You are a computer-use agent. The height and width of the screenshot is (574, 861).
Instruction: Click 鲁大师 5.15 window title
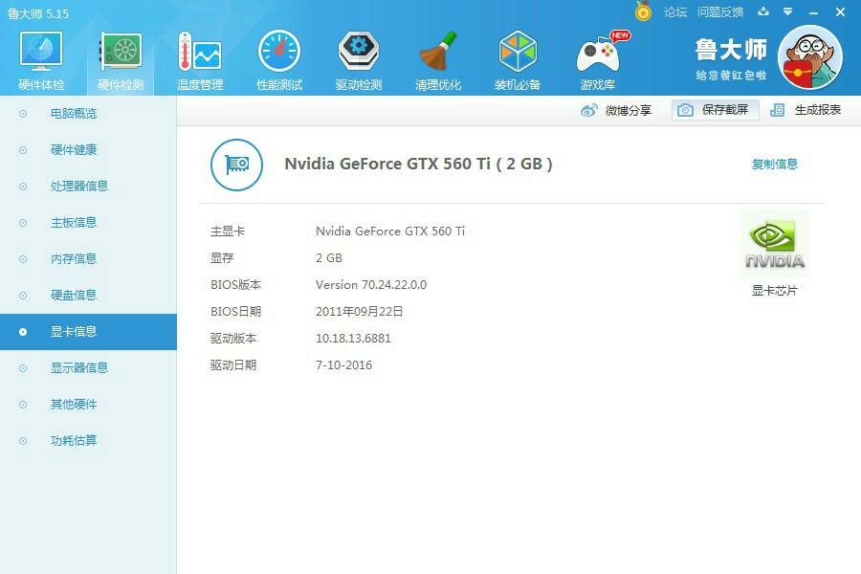pyautogui.click(x=38, y=13)
